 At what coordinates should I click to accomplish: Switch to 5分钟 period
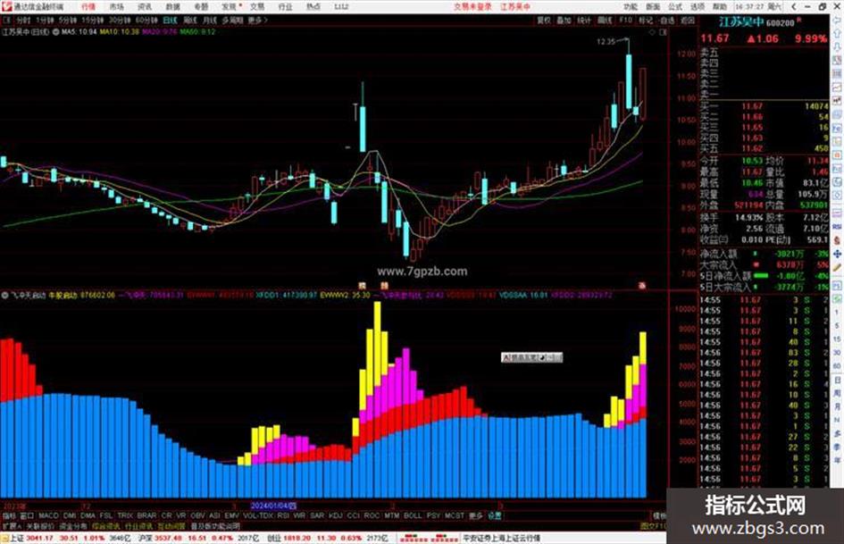click(x=67, y=20)
